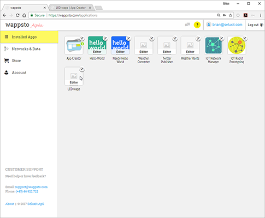265x218 pixels.
Task: Click edit pencil on Weather Rants
Action: pos(198,38)
